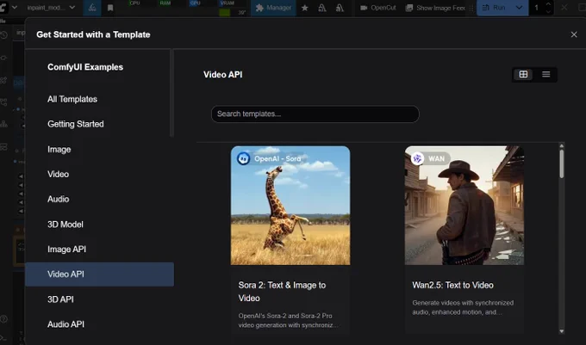This screenshot has height=345, width=586.
Task: Click the boat icon tab button
Action: [92, 8]
